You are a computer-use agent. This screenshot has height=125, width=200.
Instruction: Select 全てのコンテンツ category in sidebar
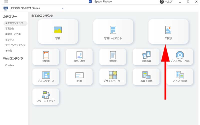click(x=15, y=23)
